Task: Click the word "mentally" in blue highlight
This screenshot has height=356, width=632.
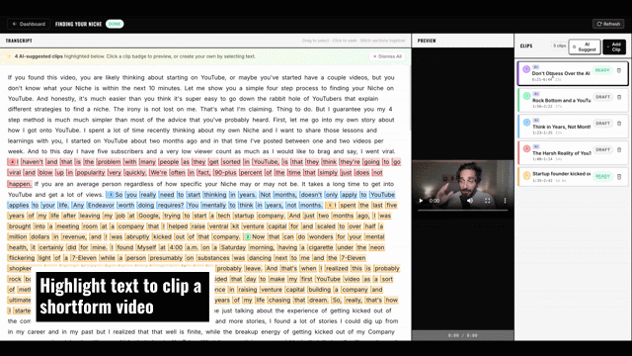Action: point(213,205)
